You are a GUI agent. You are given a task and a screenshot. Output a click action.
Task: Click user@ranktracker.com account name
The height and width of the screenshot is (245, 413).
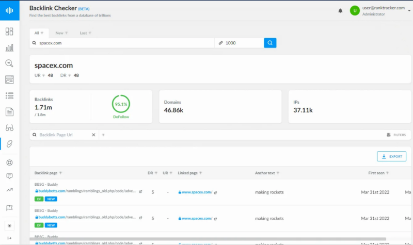[383, 8]
